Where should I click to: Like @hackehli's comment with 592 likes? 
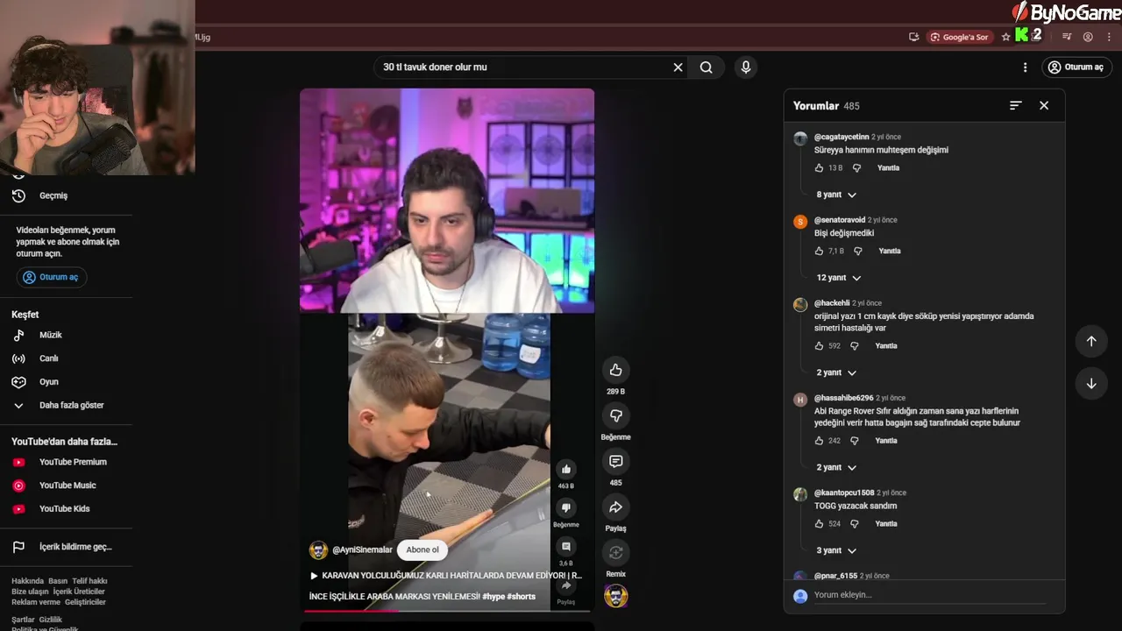[x=820, y=345]
